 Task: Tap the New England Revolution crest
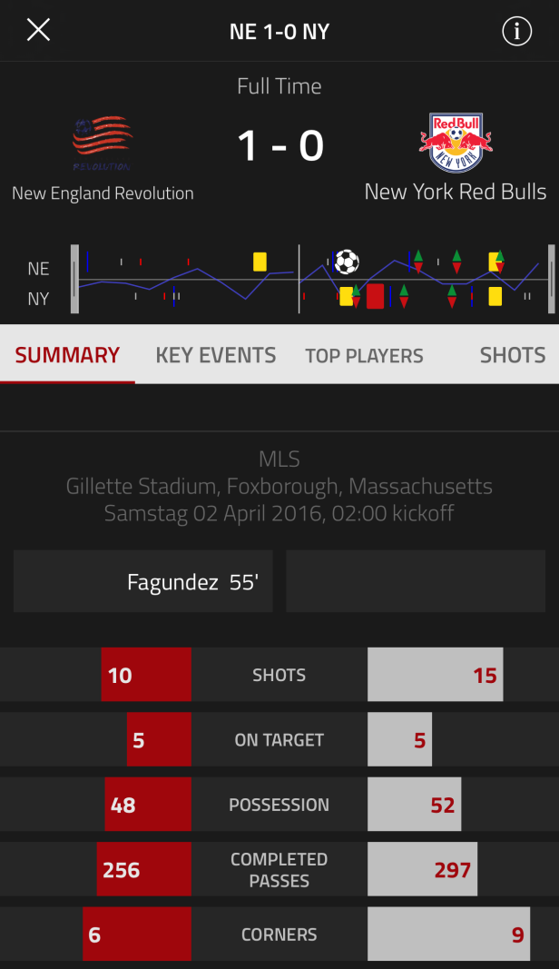tap(102, 143)
